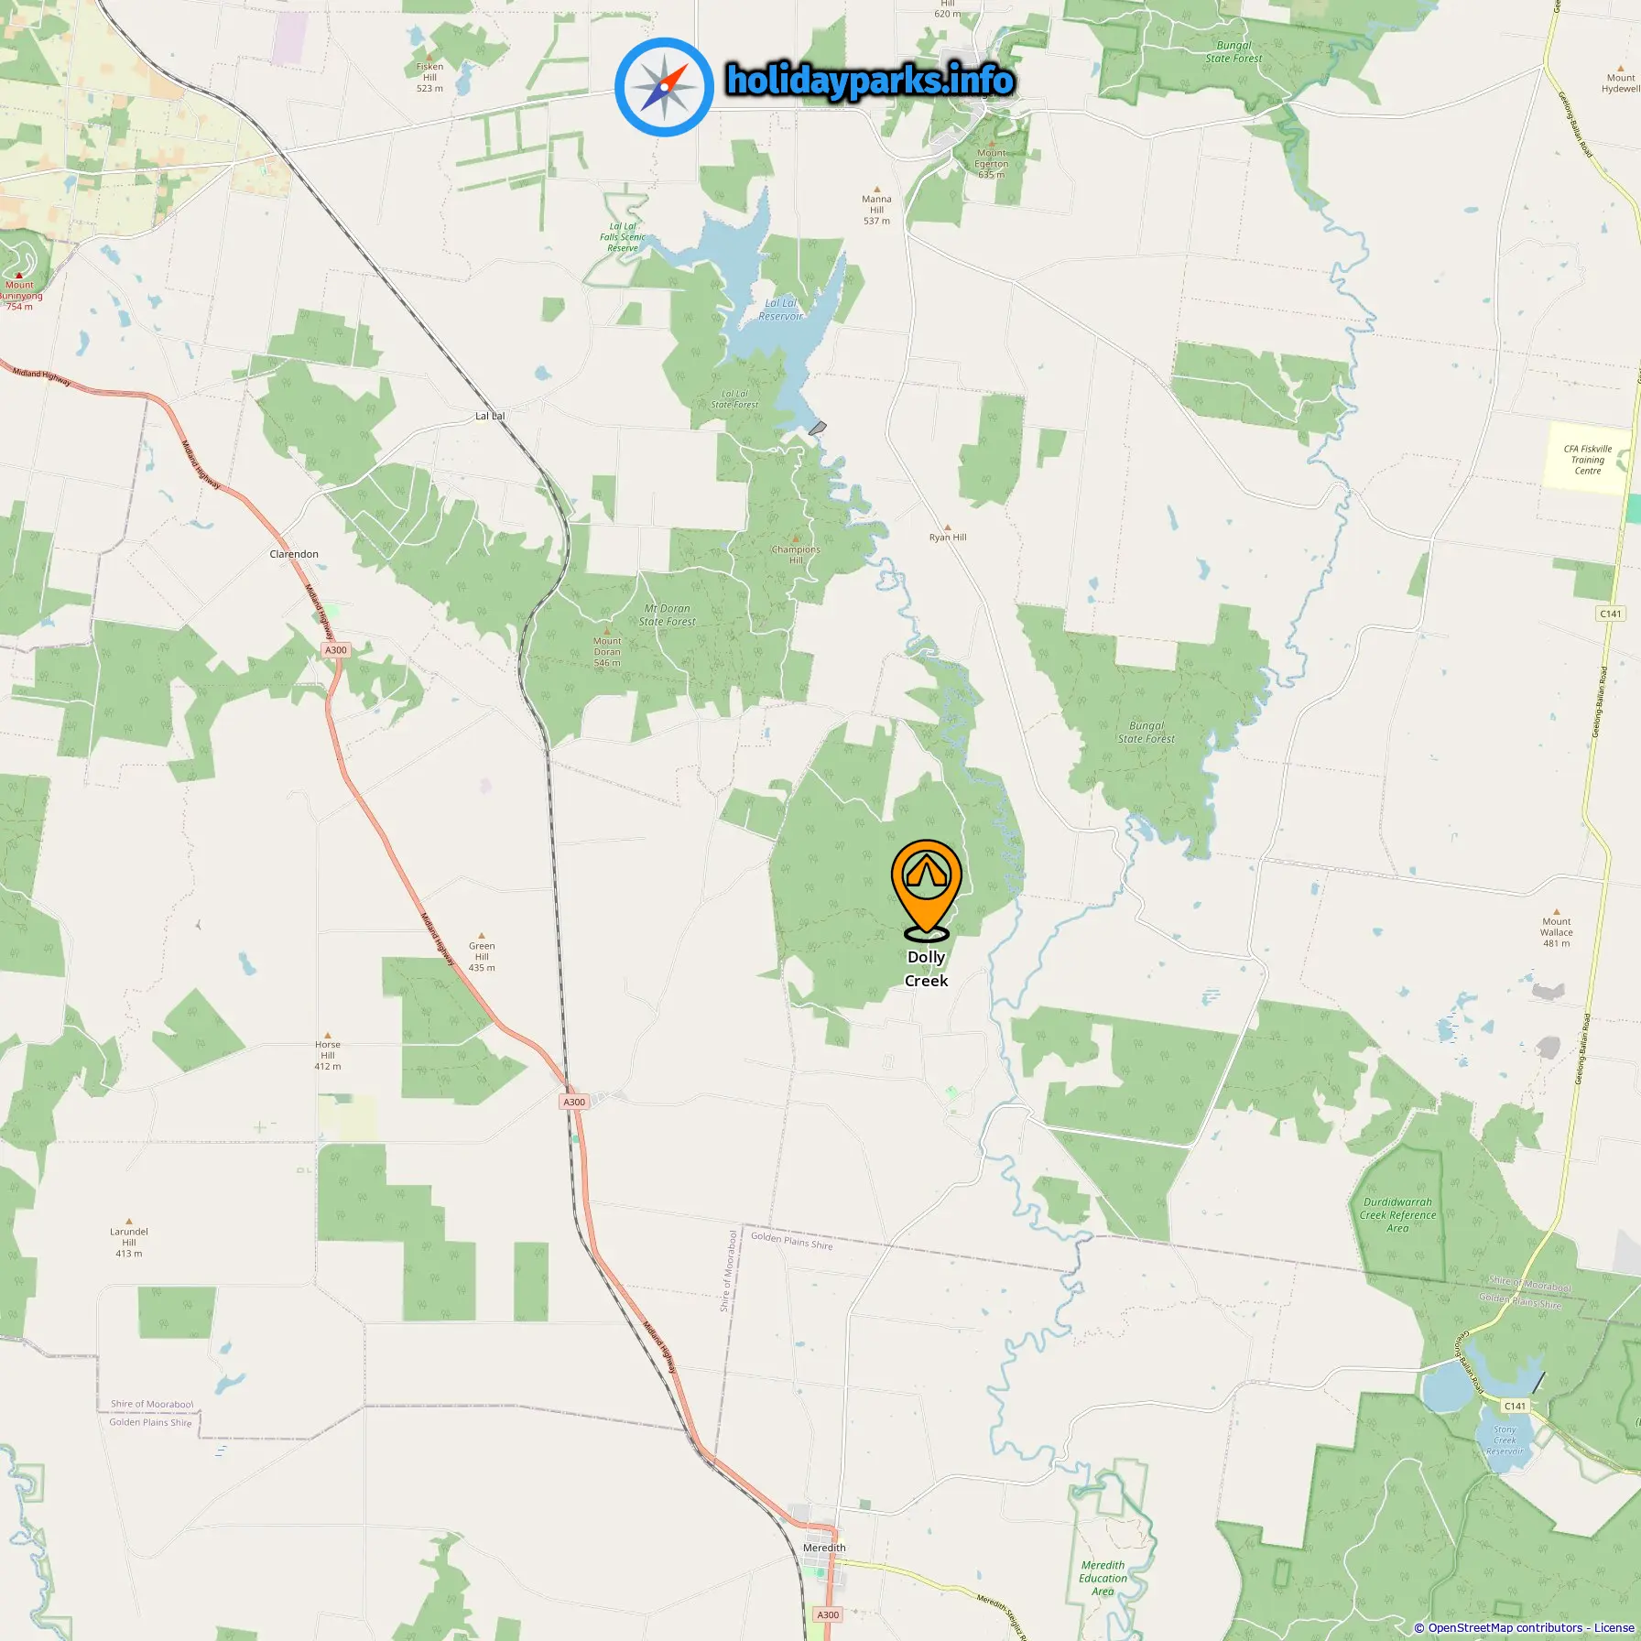Click the Mount Wallace peak marker

point(1556,911)
